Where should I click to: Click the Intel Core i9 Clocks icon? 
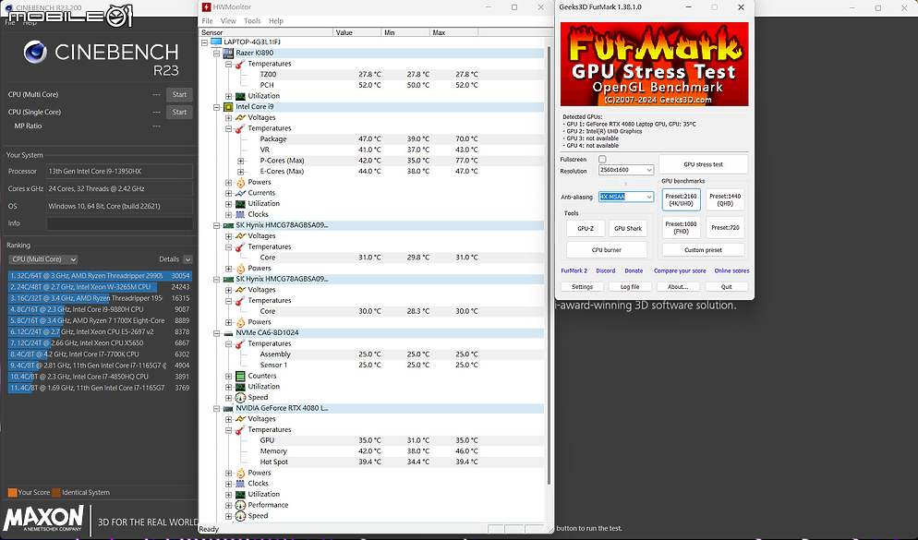(240, 215)
